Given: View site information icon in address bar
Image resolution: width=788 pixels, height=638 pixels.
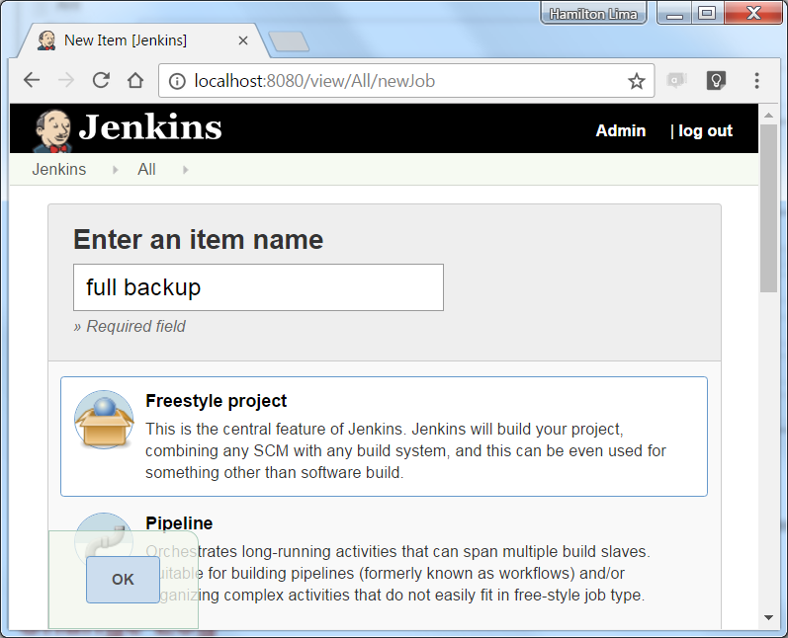Looking at the screenshot, I should 177,81.
